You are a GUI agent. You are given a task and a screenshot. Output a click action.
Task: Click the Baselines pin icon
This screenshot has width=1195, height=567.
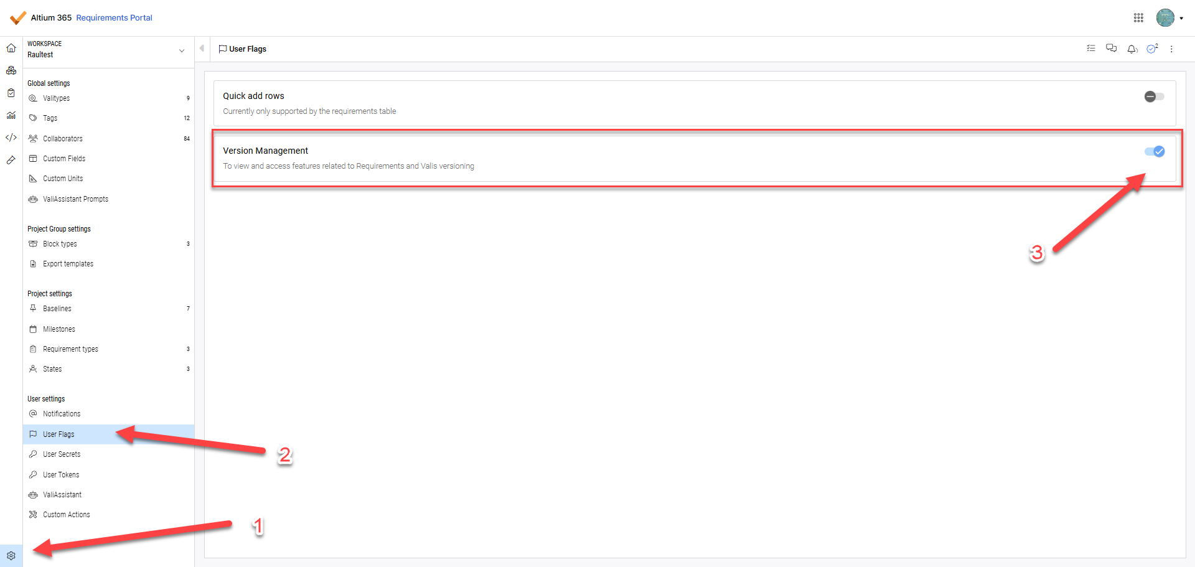pos(33,309)
